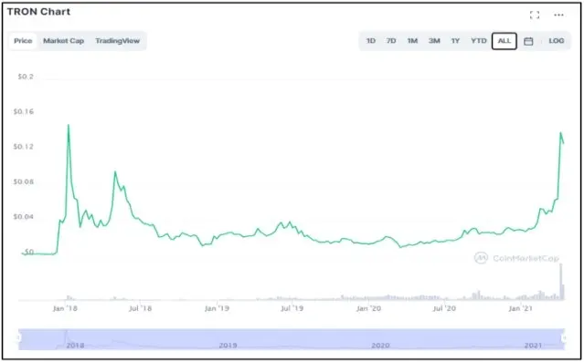Click the Jan '21 date axis label

[x=520, y=308]
